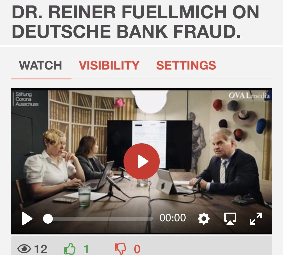283x255 pixels.
Task: Click the eye views icon
Action: [24, 249]
